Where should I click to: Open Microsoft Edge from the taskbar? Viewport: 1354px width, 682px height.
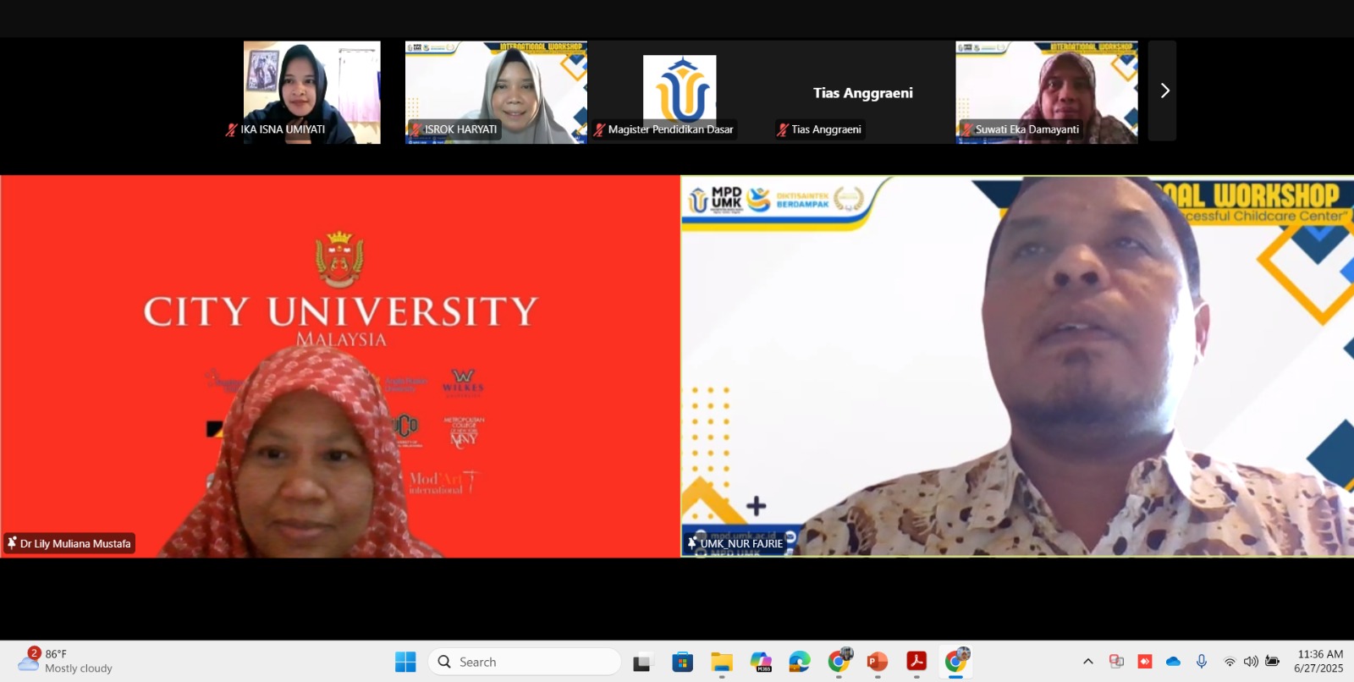pyautogui.click(x=800, y=662)
